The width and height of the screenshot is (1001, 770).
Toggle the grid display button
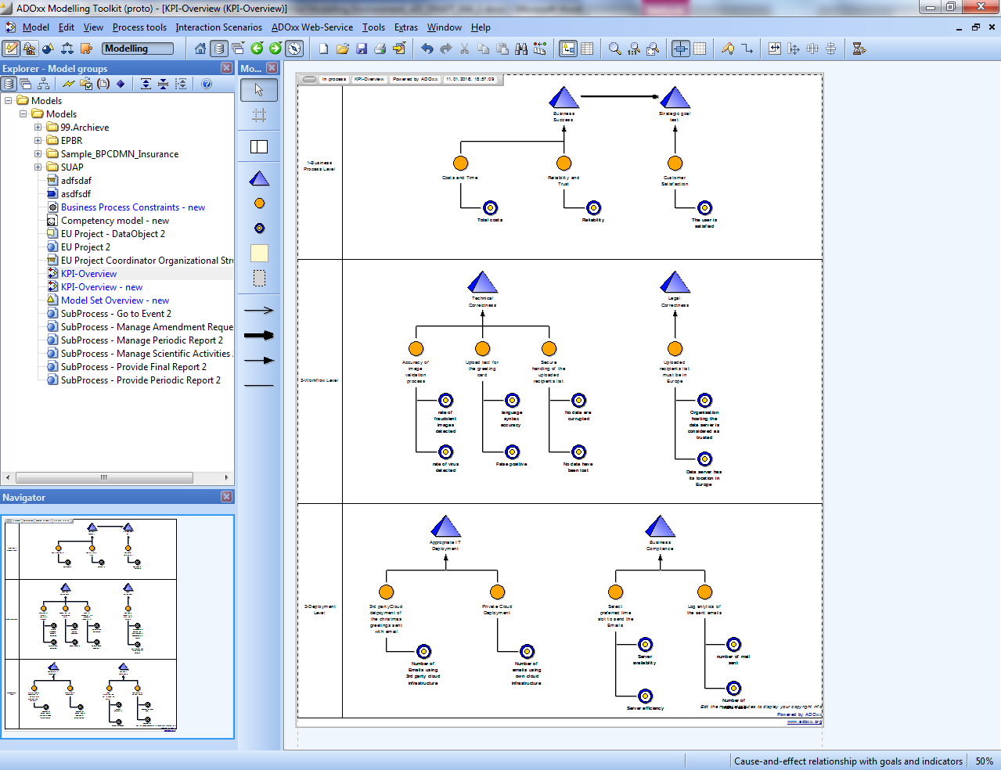pyautogui.click(x=700, y=49)
